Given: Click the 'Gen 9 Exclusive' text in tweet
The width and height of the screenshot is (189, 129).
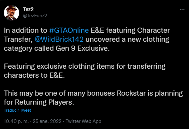Looking at the screenshot, I should [83, 48].
